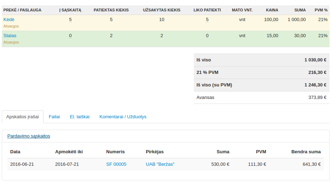Switch to the Failai tab
This screenshot has width=332, height=184.
coord(54,117)
